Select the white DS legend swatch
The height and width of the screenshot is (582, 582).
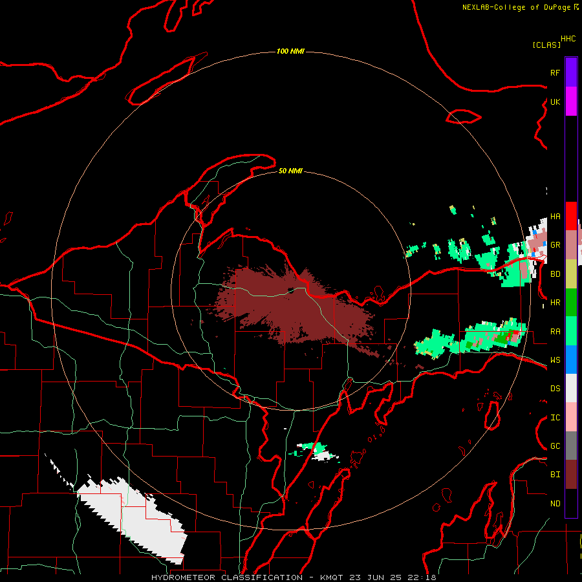571,388
